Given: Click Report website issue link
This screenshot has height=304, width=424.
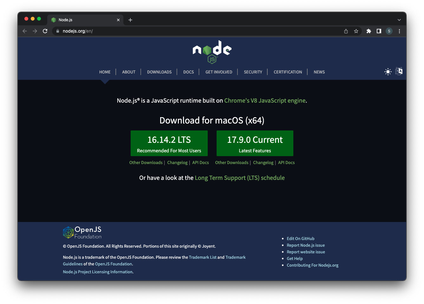Looking at the screenshot, I should [306, 252].
